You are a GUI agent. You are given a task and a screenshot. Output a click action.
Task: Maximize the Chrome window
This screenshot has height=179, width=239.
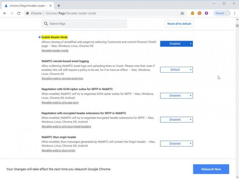pos(224,3)
